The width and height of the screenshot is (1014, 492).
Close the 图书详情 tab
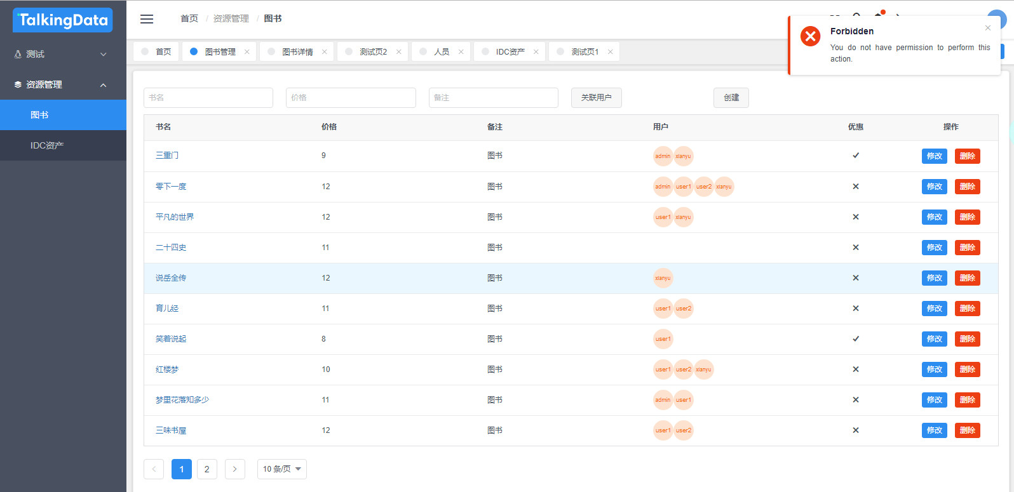pyautogui.click(x=325, y=52)
